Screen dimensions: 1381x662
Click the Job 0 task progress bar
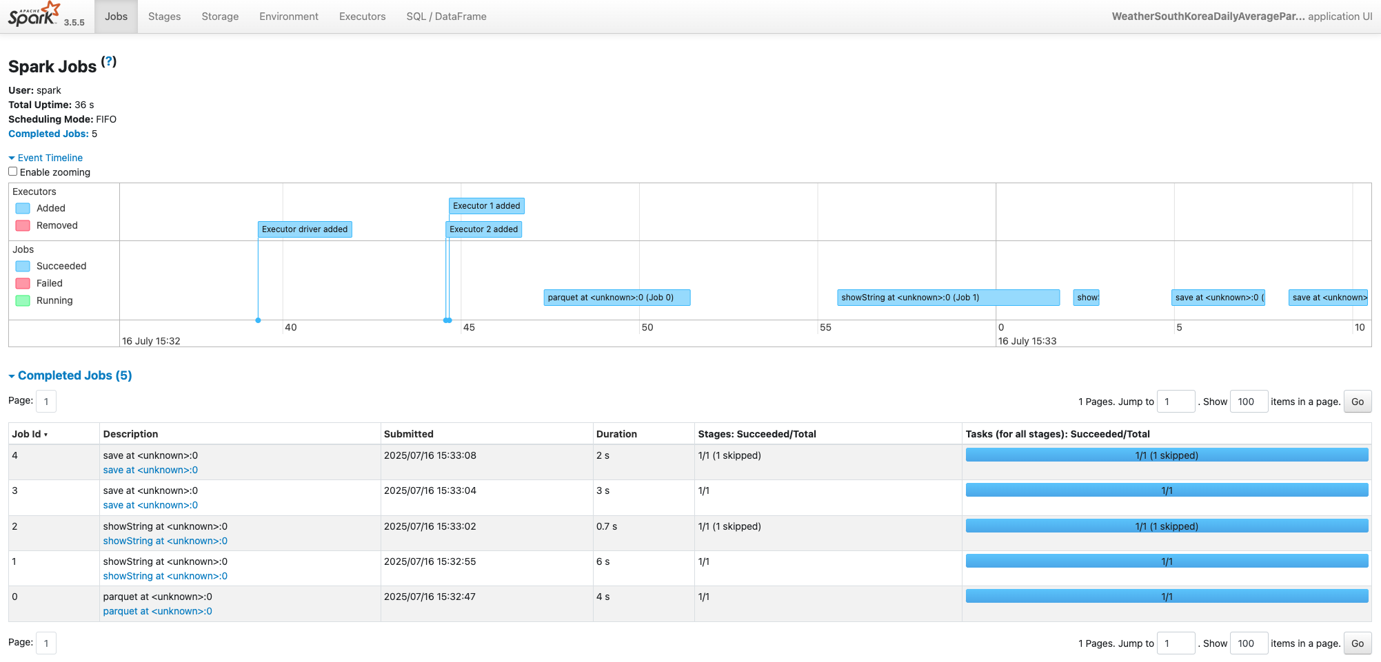click(x=1167, y=597)
